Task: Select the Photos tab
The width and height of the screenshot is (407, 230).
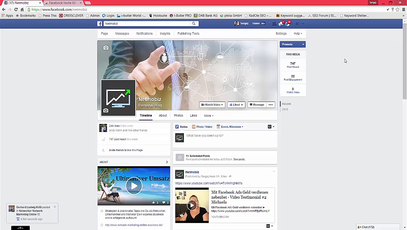Action: coord(178,116)
